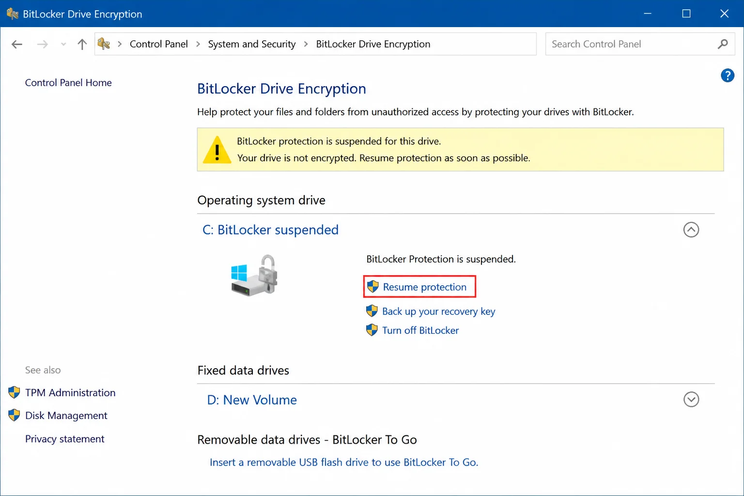Click the title bar BitLocker app icon

[13, 14]
